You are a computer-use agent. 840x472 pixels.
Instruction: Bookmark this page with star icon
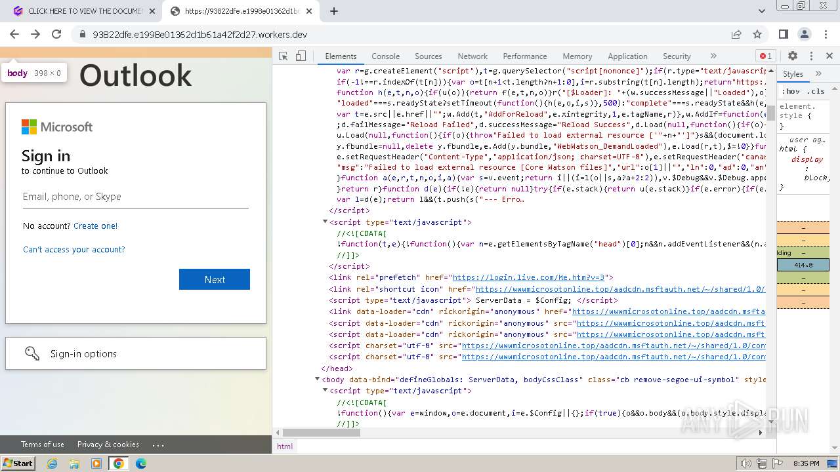point(757,34)
